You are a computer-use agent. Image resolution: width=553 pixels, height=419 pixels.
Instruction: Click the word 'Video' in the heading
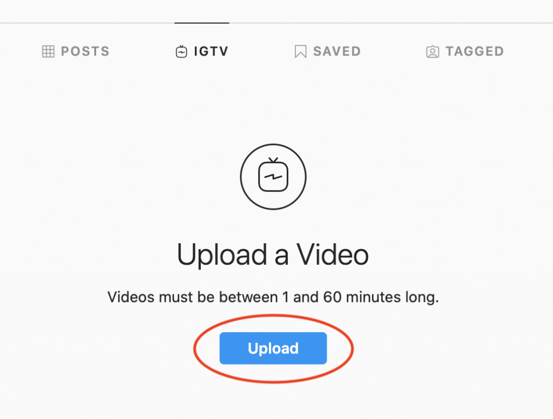click(x=333, y=254)
